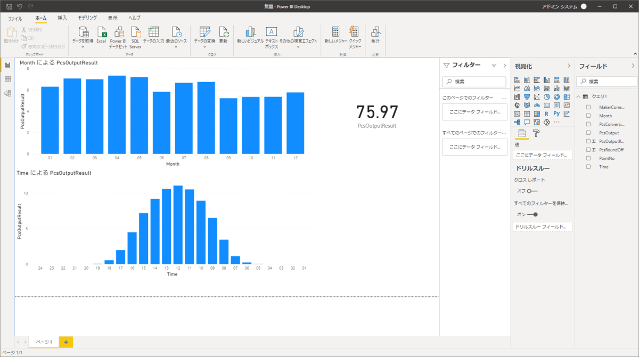Check the Month field checkbox
639x357 pixels.
(588, 115)
